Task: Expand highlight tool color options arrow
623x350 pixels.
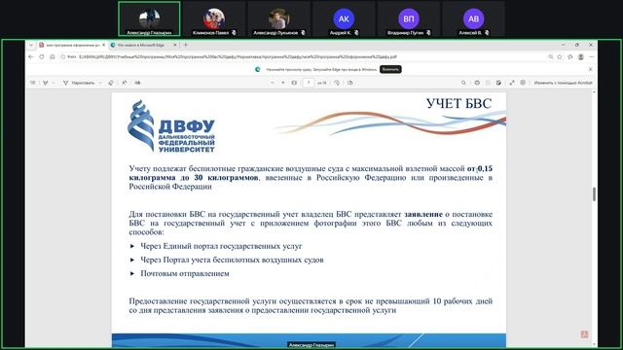Action: [54, 83]
